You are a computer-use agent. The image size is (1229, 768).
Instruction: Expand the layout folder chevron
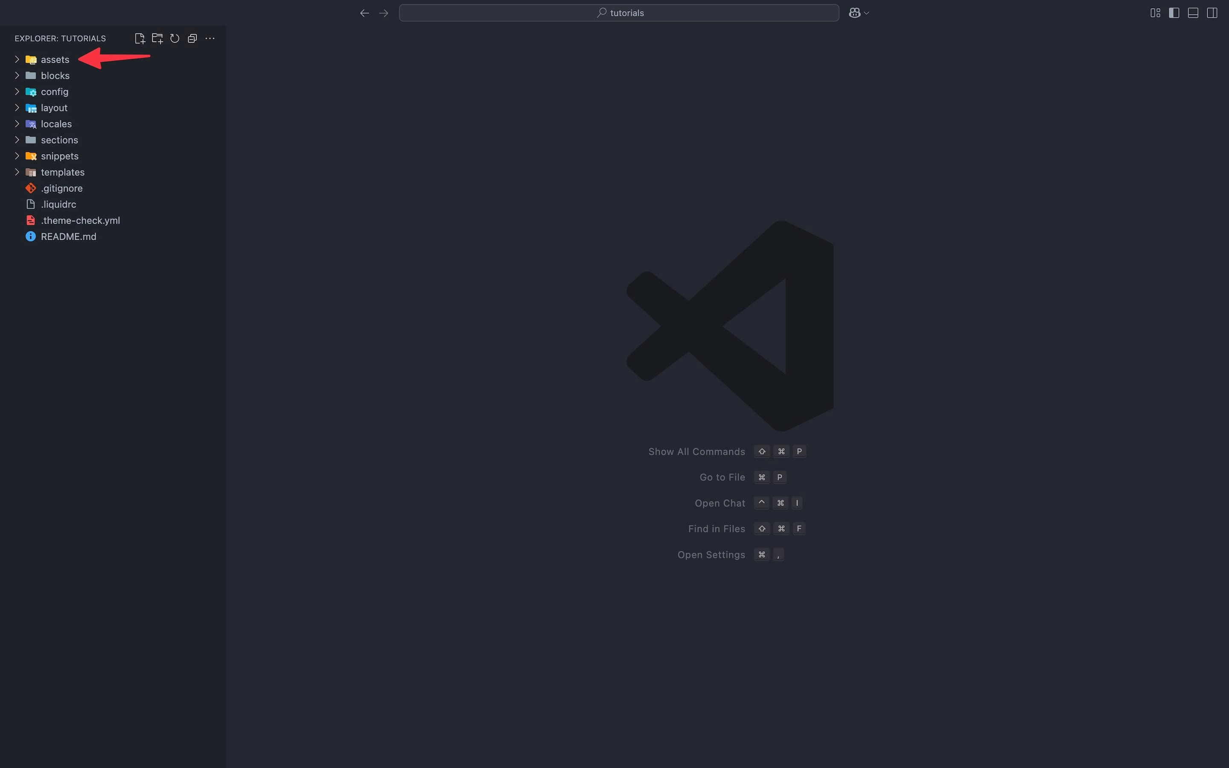click(17, 108)
